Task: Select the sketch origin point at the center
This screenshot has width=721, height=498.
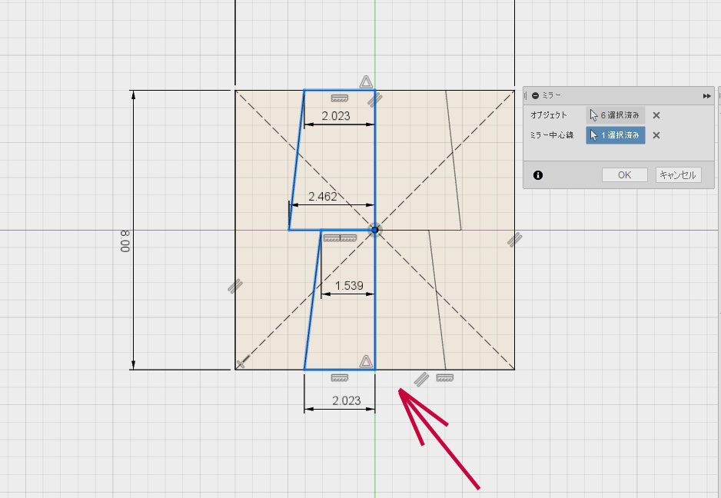Action: (x=374, y=229)
